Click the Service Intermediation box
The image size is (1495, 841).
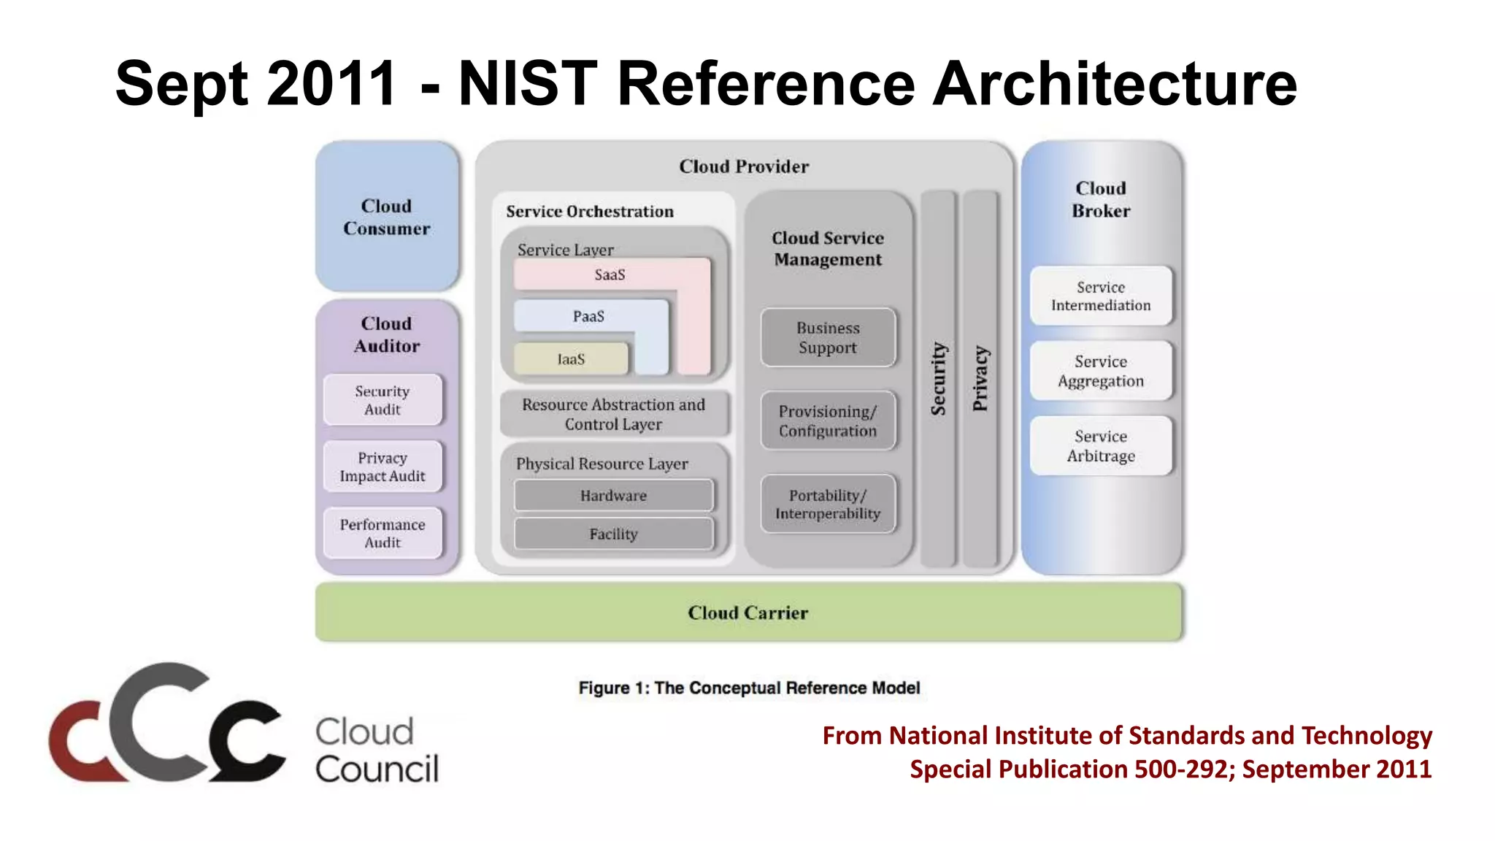point(1101,296)
